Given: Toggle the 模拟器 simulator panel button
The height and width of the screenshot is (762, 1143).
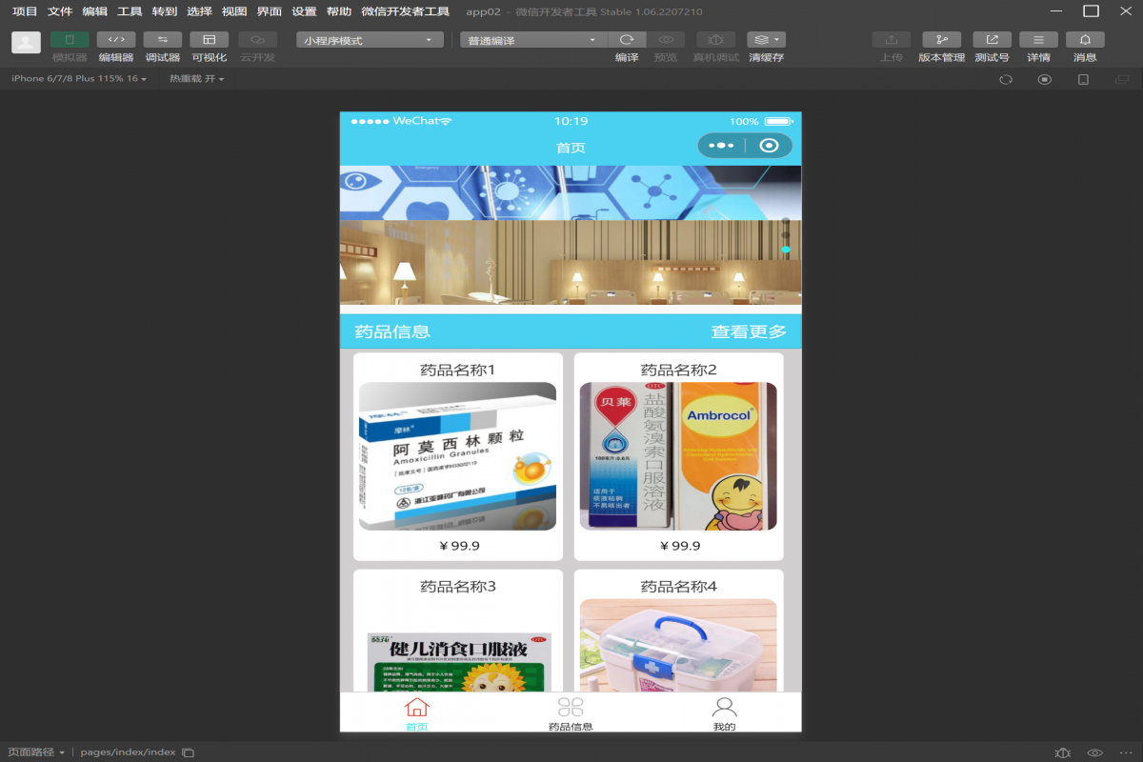Looking at the screenshot, I should click(70, 40).
